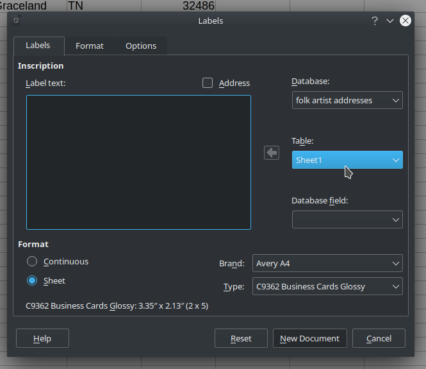Click the document icon in the title bar corner
Viewport: 426px width, 369px height.
16,21
